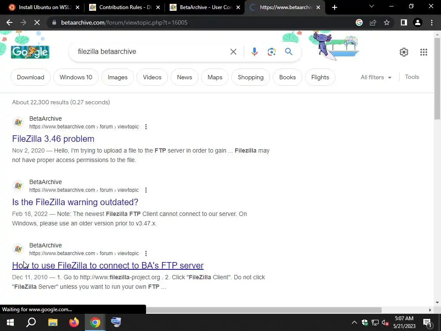
Task: Go back using the browser back arrow
Action: click(x=9, y=22)
